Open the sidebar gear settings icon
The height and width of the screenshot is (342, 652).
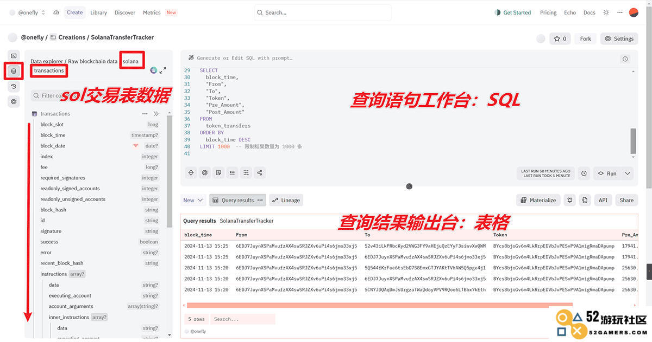pyautogui.click(x=14, y=101)
